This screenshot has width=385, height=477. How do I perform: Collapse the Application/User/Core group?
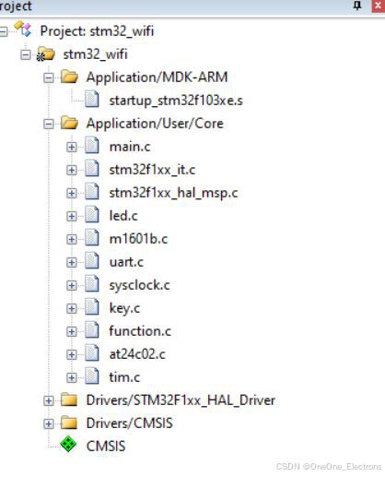[x=49, y=124]
